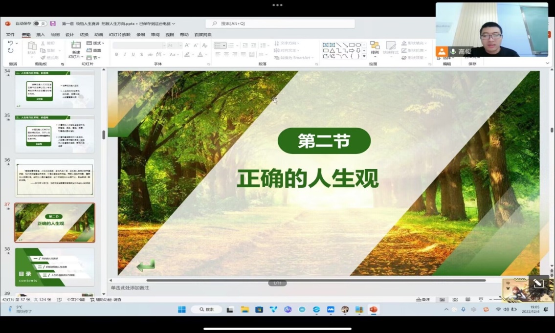Click the New Slide (新建幻灯片) icon

pyautogui.click(x=76, y=45)
